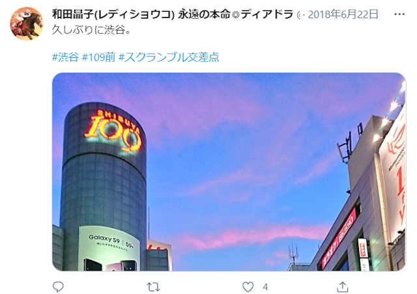The image size is (417, 294).
Task: Open the horse racing profile avatar
Action: tap(27, 23)
